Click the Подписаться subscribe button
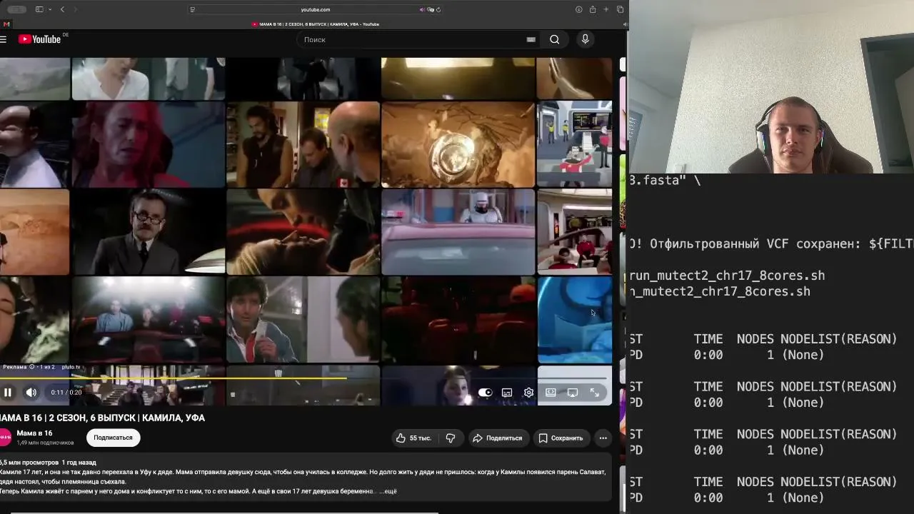Screen dimensions: 914x514 (x=113, y=438)
